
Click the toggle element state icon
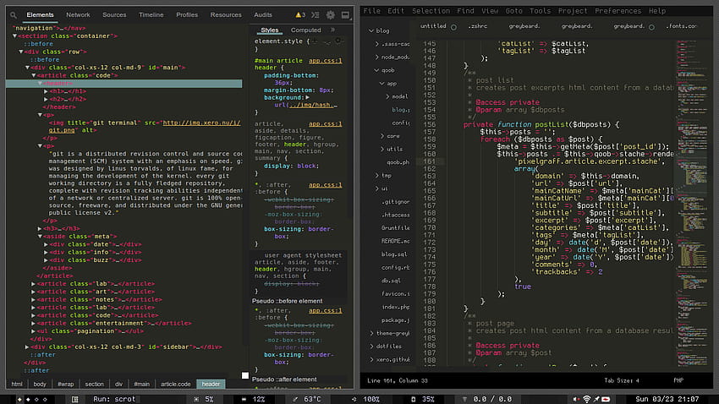point(327,41)
